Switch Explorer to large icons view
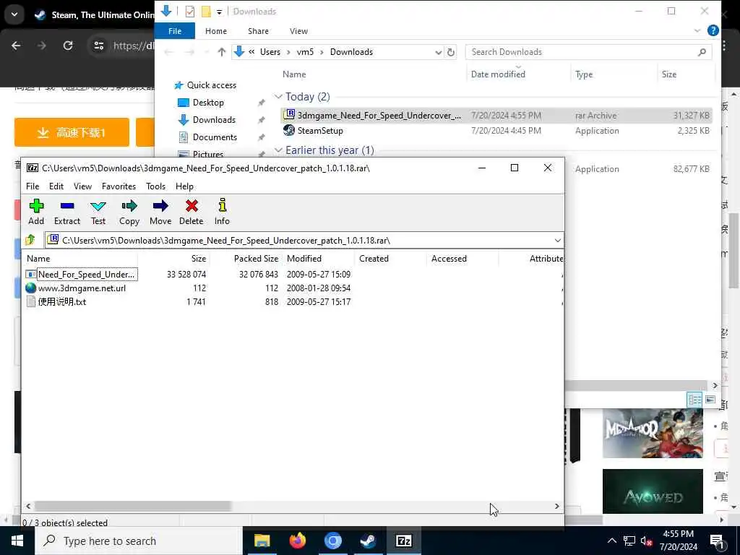Image resolution: width=740 pixels, height=555 pixels. pyautogui.click(x=710, y=400)
